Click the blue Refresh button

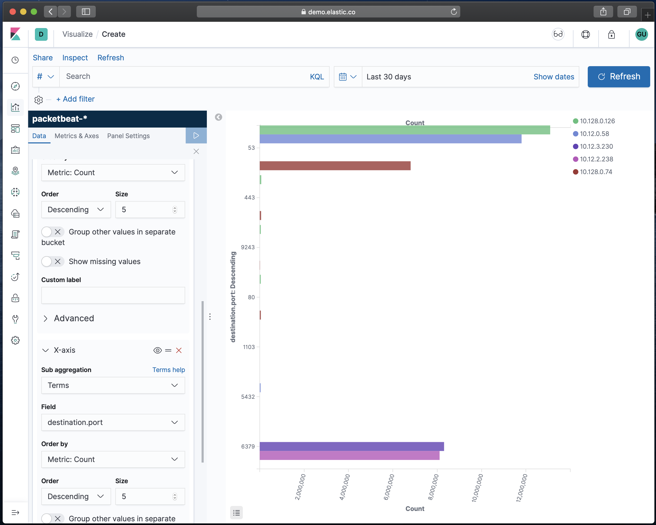(619, 77)
